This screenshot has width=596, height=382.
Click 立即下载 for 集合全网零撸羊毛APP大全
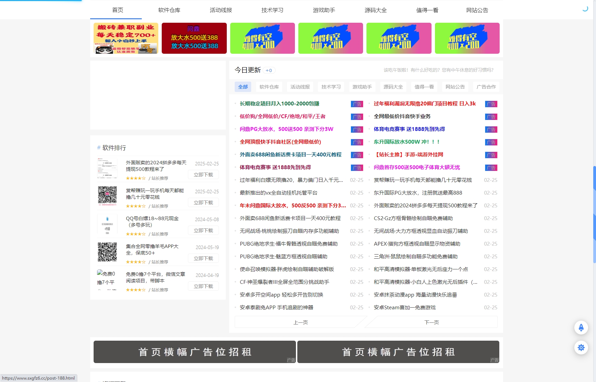[203, 258]
